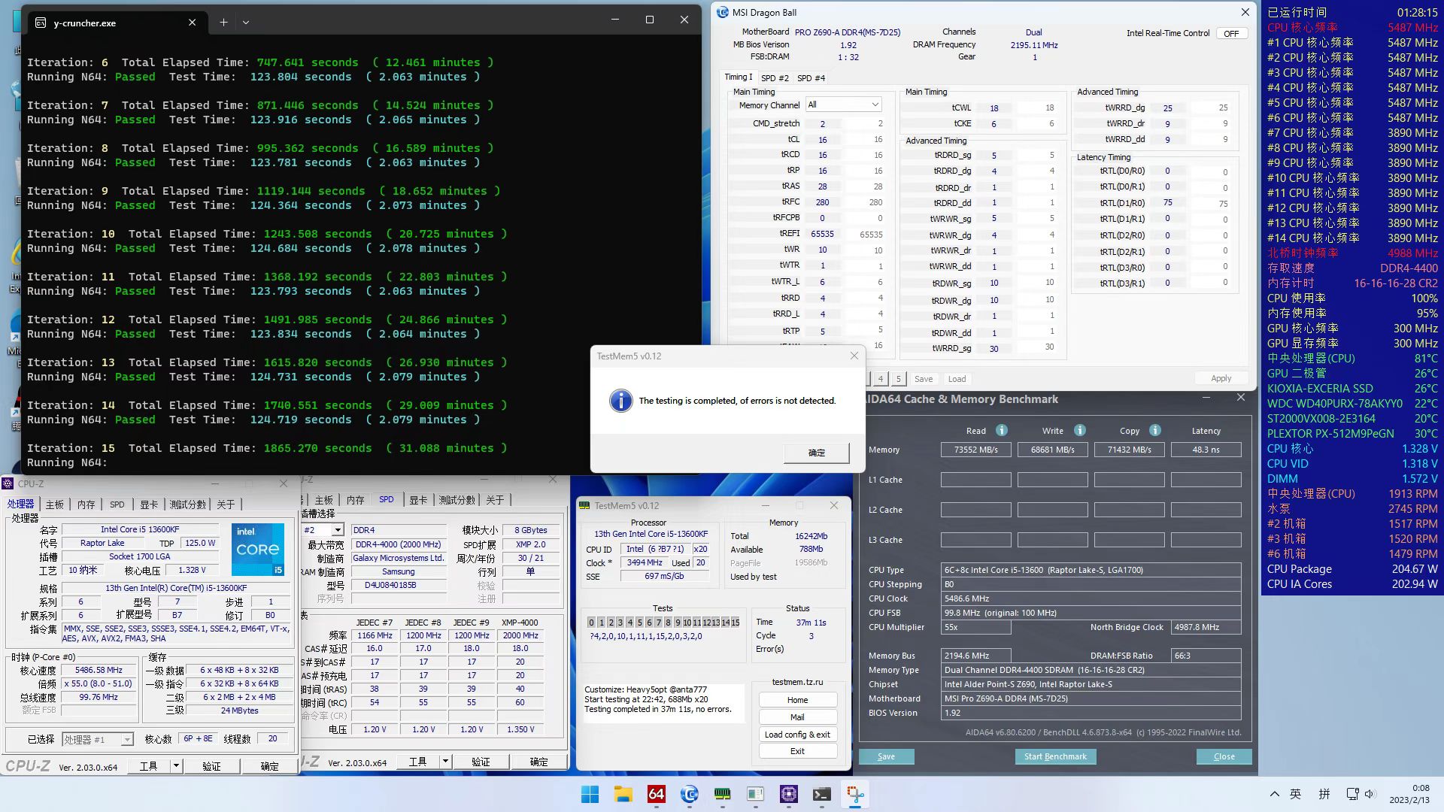Toggle Intel Real-Time Control OFF switch
Screen dimensions: 1444x812
click(x=1231, y=34)
